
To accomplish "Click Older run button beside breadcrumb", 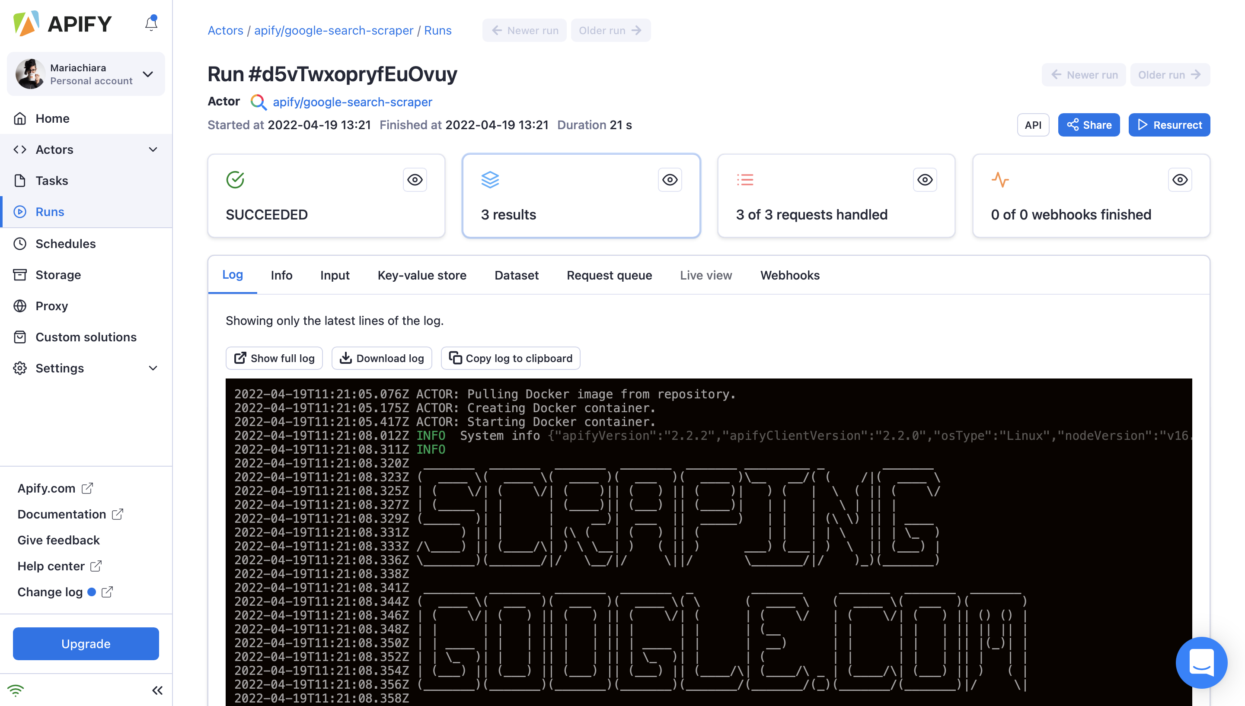I will click(x=611, y=31).
